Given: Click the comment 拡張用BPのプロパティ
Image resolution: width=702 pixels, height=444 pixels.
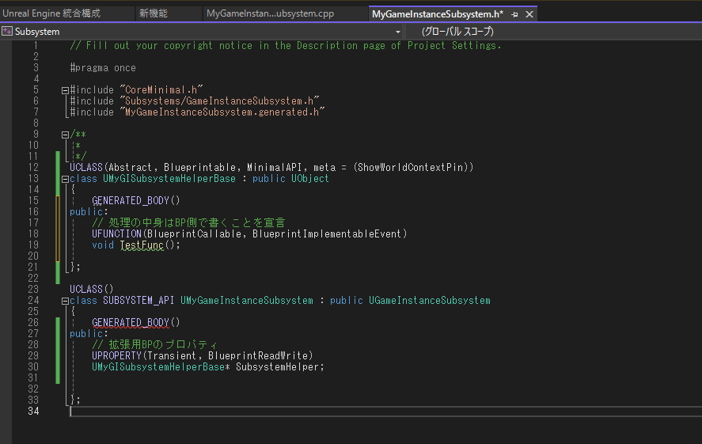Looking at the screenshot, I should click(x=154, y=344).
